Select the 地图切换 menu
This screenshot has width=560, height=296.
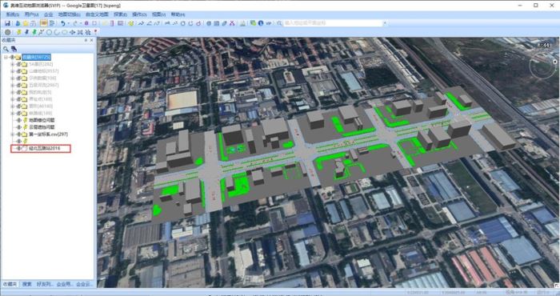coord(70,14)
